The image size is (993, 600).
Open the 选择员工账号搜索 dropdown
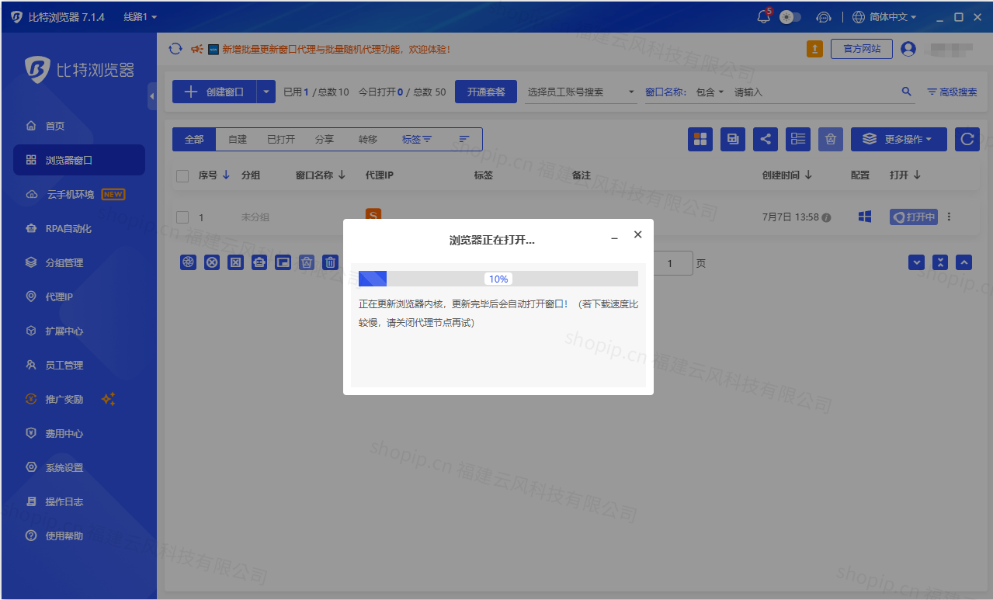(x=581, y=92)
